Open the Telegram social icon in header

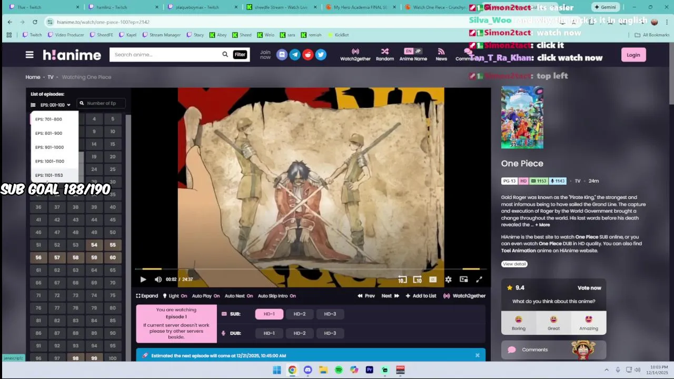(x=295, y=55)
